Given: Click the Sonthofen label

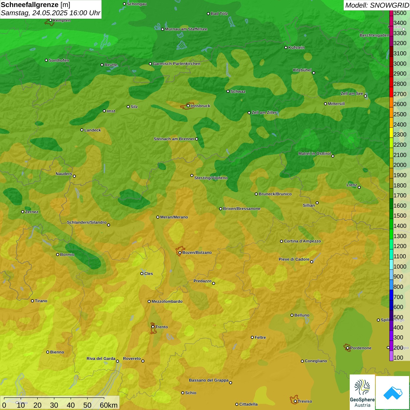Looking at the screenshot, I should tap(59, 60).
